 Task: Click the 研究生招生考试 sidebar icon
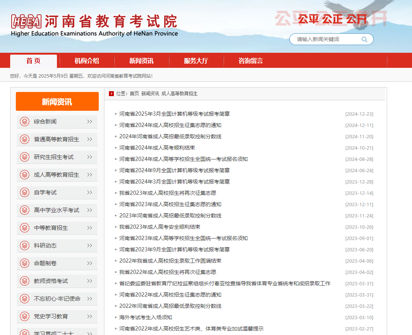point(25,157)
